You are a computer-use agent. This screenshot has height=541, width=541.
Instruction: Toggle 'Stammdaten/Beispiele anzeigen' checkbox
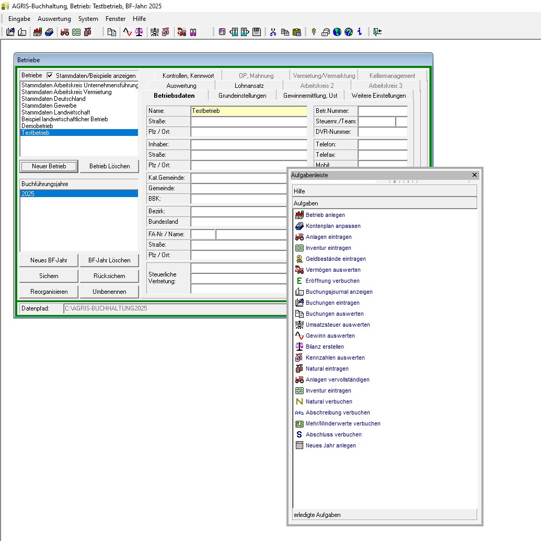coord(50,75)
